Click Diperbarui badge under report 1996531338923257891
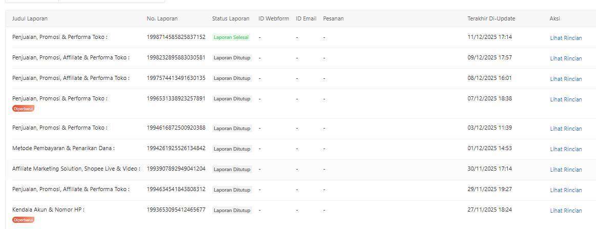Image resolution: width=596 pixels, height=229 pixels. click(23, 109)
